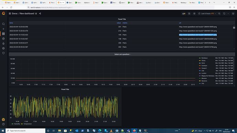Open dashboard settings gear icon
Viewport: 237px width, 133px height.
[194, 14]
